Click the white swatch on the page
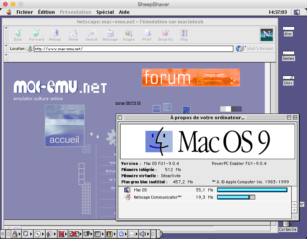This screenshot has height=239, width=307. pos(228,109)
